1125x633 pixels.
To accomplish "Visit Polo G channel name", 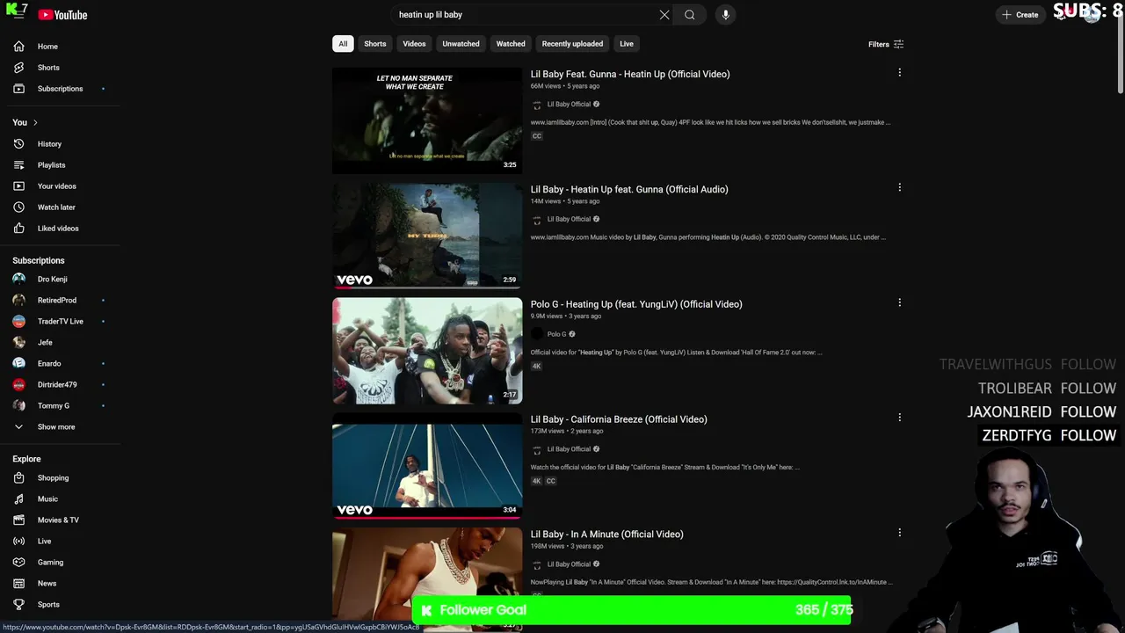I will (557, 334).
